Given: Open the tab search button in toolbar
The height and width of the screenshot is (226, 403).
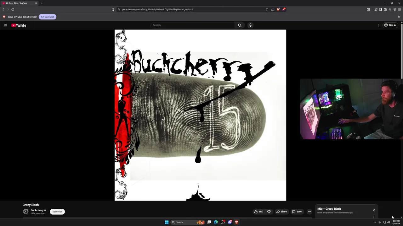Looking at the screenshot, I should [x=368, y=9].
